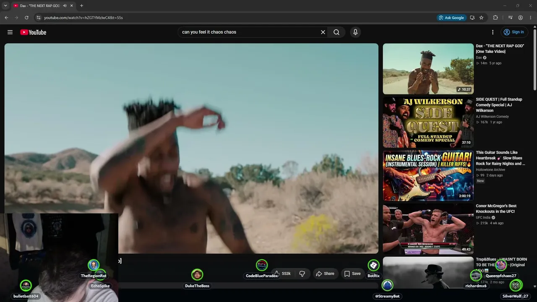The image size is (537, 302).
Task: Click the Dax channel name in sidebar
Action: coord(479,57)
